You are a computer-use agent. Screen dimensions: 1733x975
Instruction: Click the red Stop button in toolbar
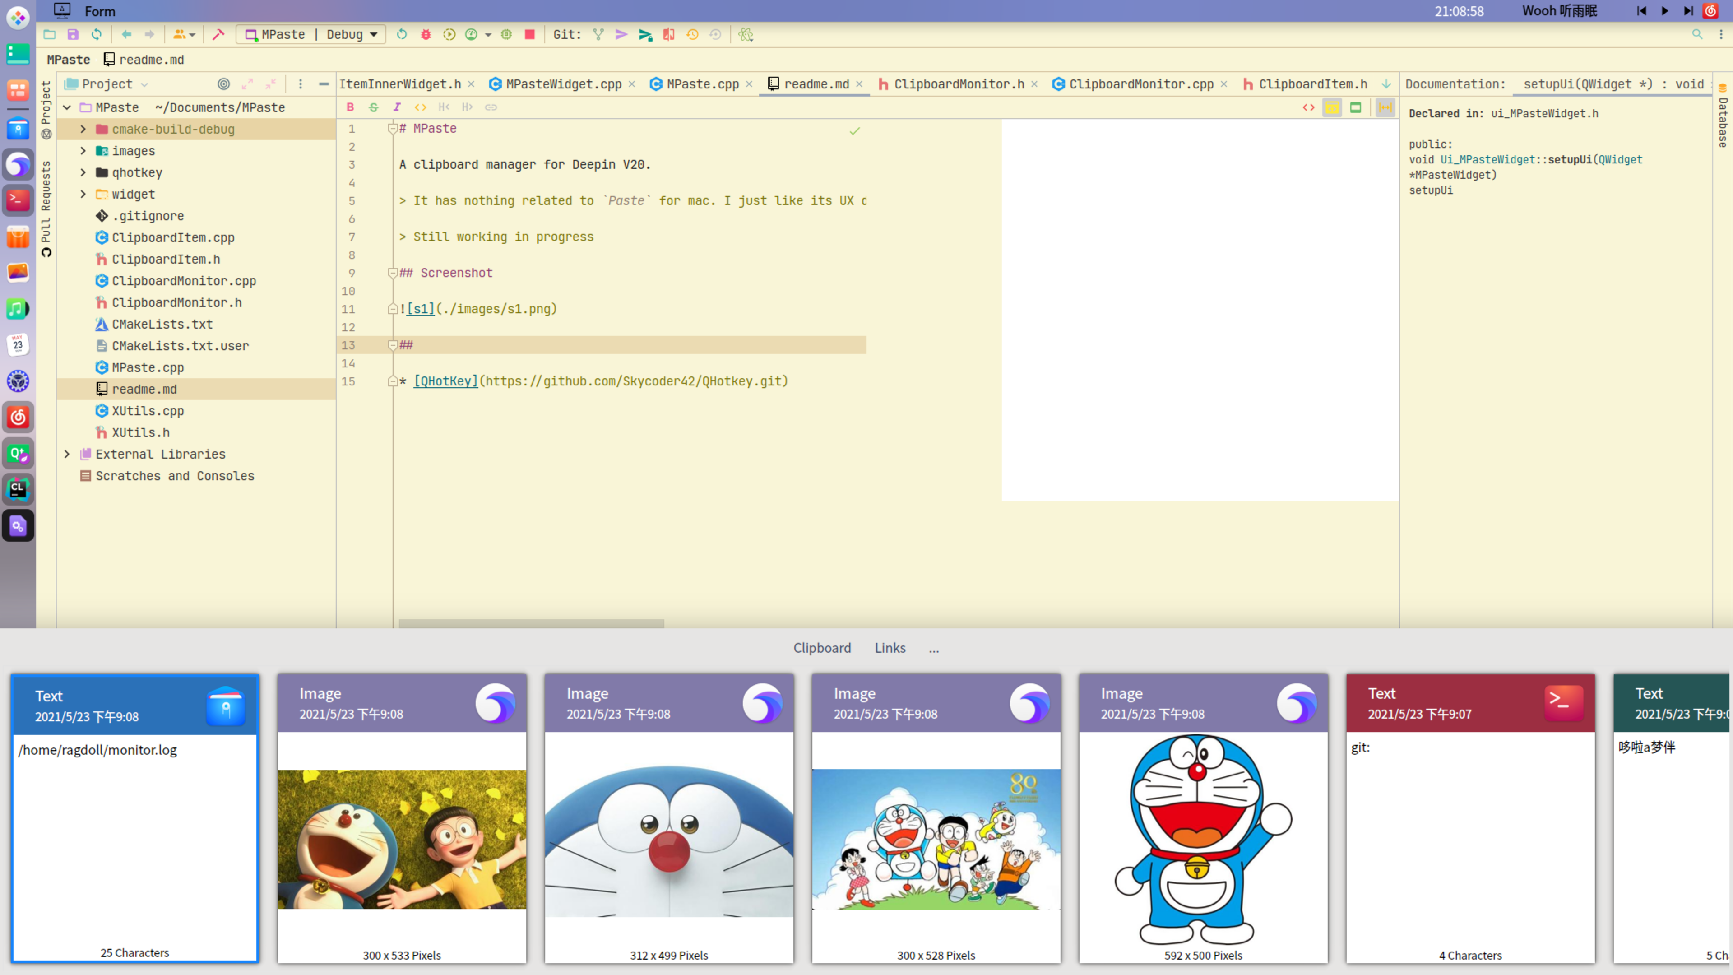point(529,34)
